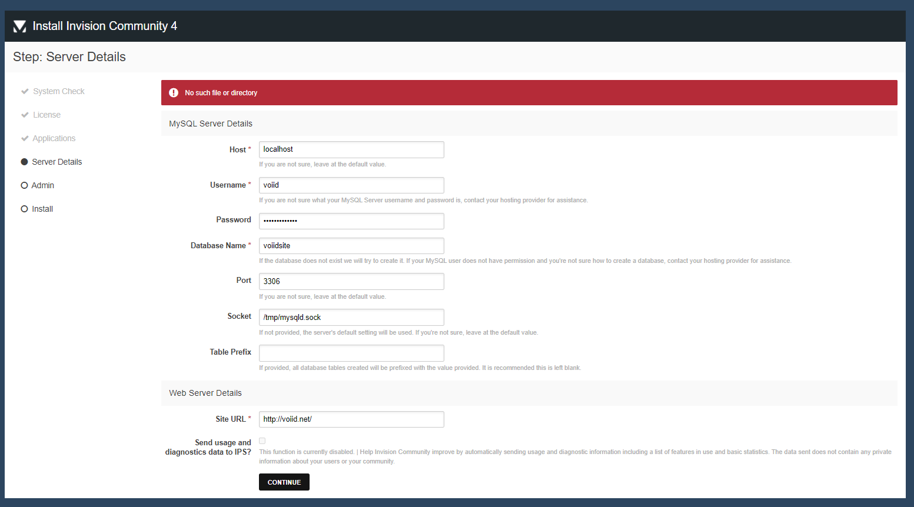The height and width of the screenshot is (507, 914).
Task: Click the 'Install Invision Community 4' header text
Action: tap(105, 26)
